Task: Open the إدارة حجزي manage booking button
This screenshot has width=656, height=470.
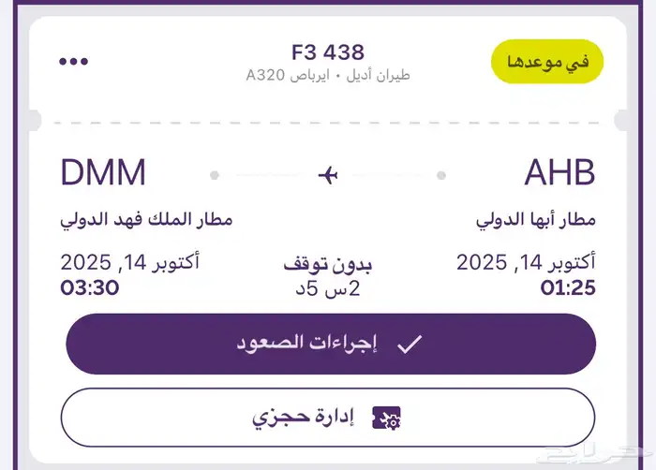Action: (328, 418)
